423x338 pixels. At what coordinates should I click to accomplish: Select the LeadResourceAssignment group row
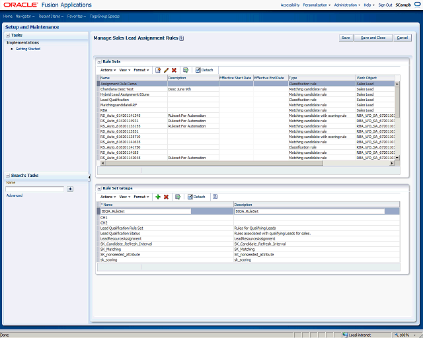[x=249, y=238]
